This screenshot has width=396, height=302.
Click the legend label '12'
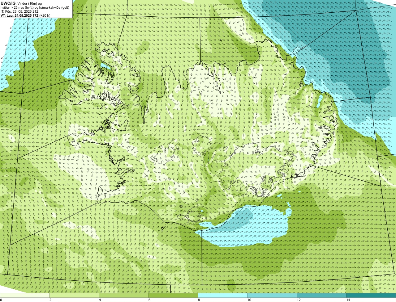tap(299, 300)
